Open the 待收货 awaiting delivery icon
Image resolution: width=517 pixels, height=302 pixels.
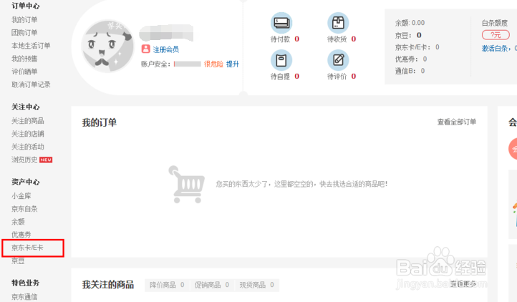point(338,23)
